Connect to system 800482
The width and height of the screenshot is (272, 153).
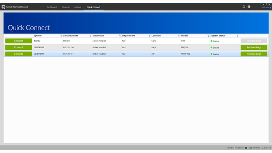pyautogui.click(x=19, y=41)
